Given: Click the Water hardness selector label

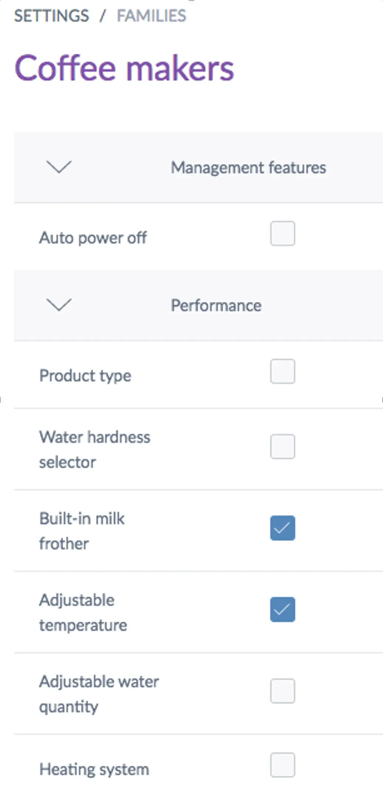Looking at the screenshot, I should click(x=94, y=449).
